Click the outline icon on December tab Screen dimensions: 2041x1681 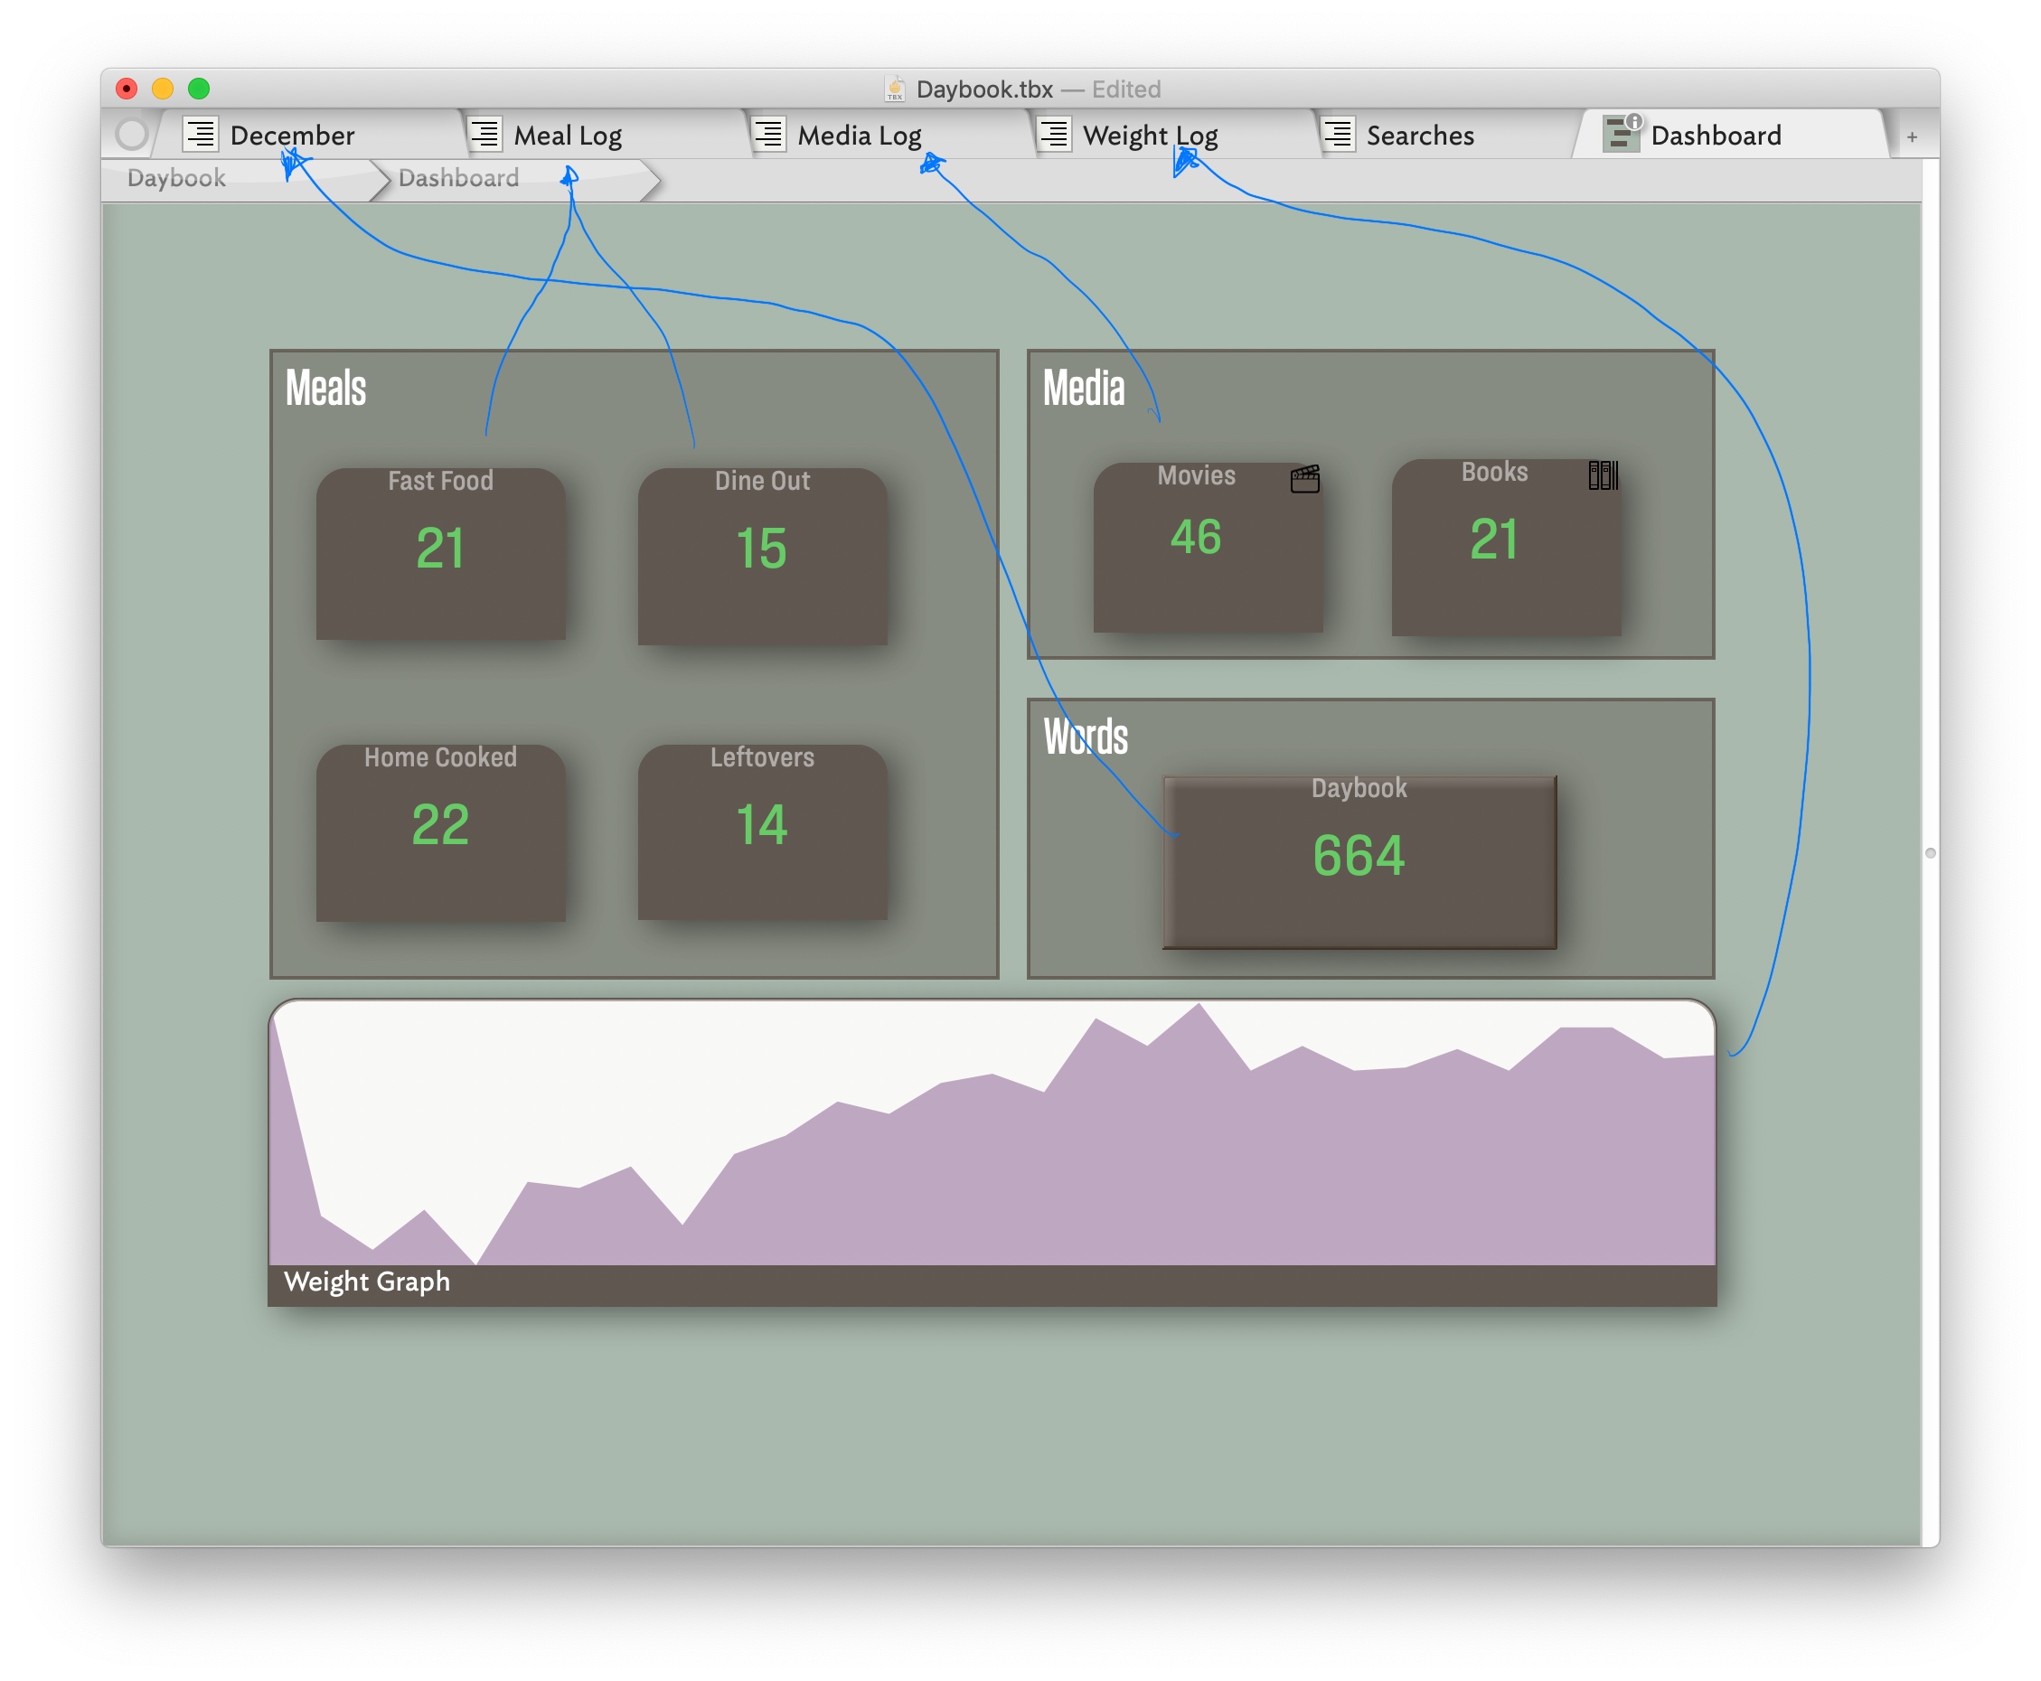(x=201, y=134)
